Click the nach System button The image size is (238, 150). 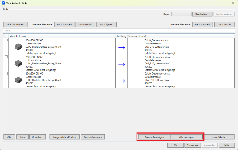pos(107,24)
